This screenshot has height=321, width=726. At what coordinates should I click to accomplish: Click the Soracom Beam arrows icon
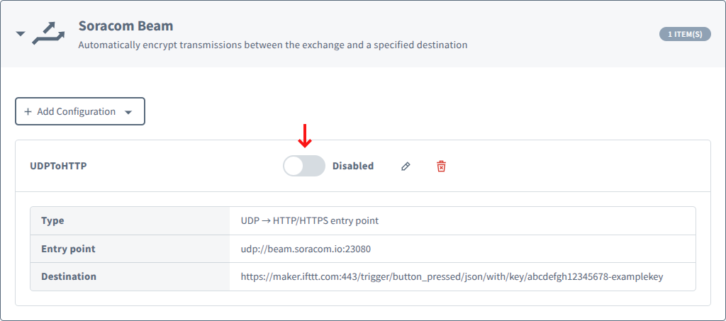(50, 33)
